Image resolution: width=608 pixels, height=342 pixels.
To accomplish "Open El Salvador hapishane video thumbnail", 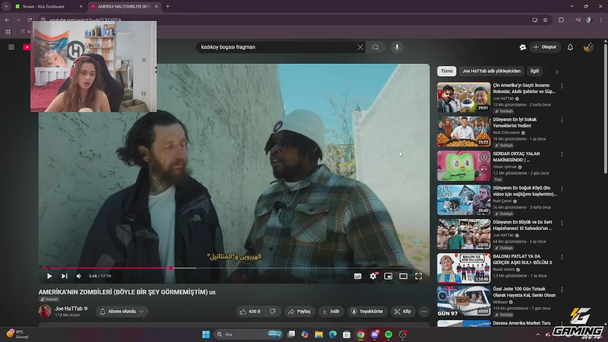I will pos(464,234).
